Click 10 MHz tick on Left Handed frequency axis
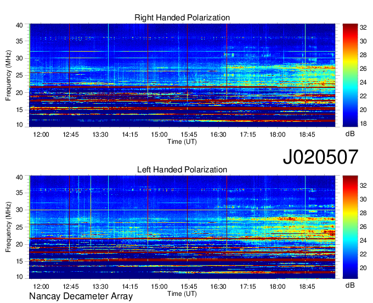The width and height of the screenshot is (373, 303). coord(19,277)
